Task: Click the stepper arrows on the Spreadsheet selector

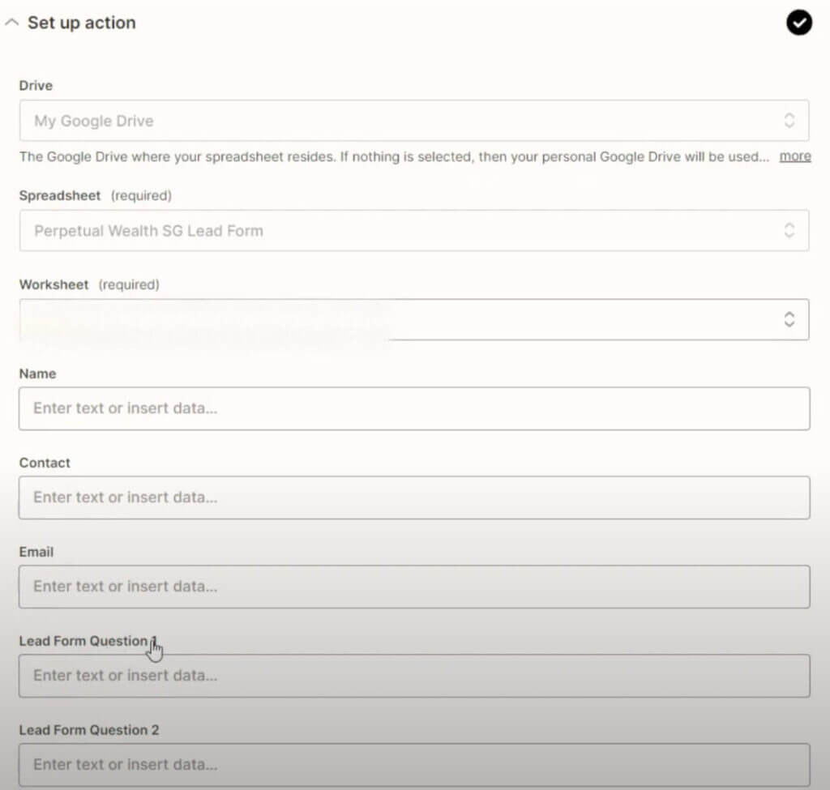Action: pos(789,230)
